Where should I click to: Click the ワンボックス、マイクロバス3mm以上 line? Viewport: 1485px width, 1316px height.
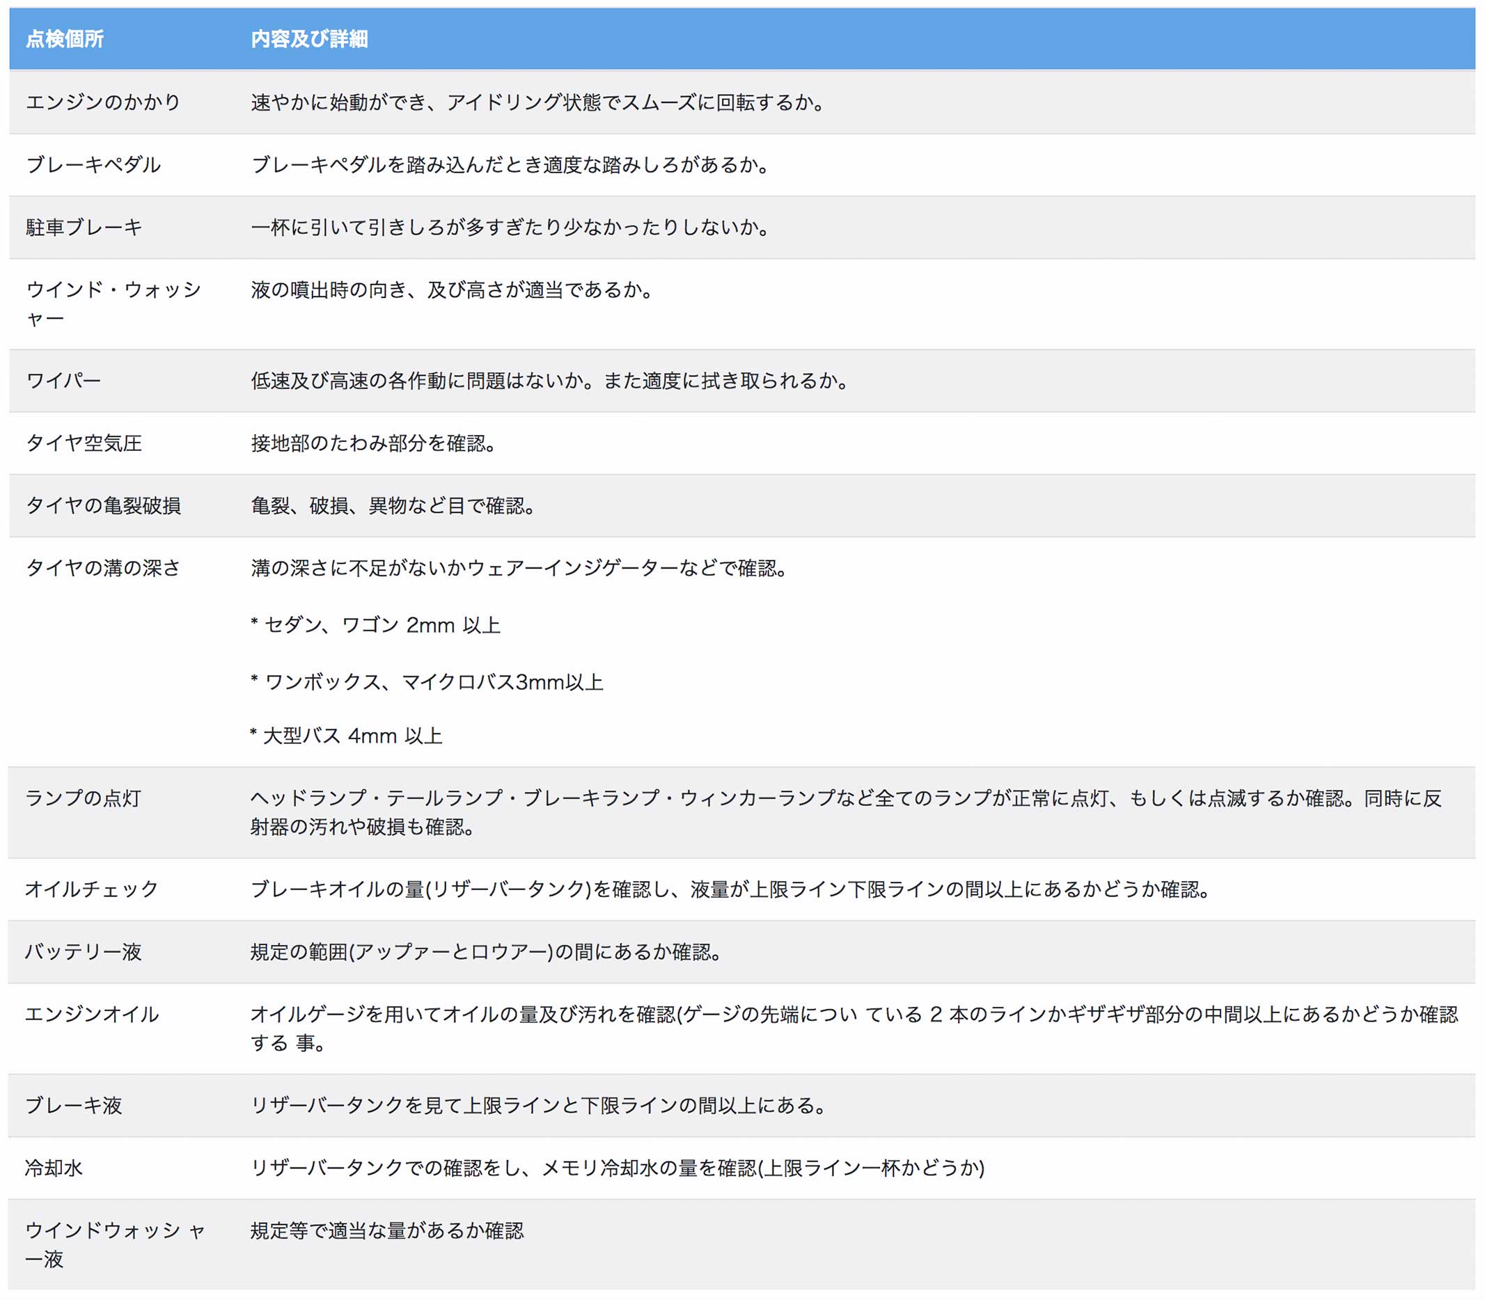[x=427, y=683]
